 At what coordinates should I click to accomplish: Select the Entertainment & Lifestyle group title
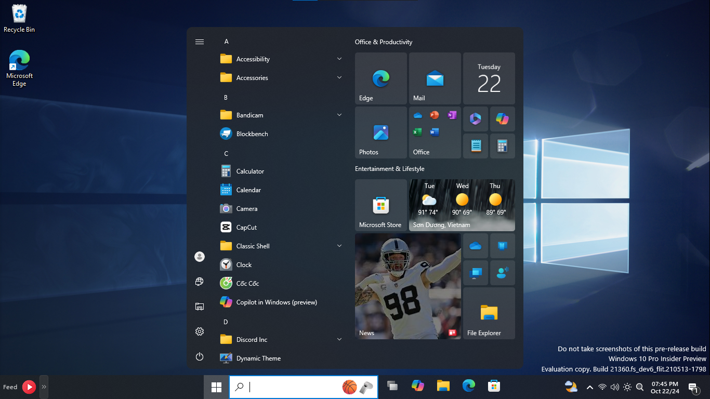pos(390,168)
